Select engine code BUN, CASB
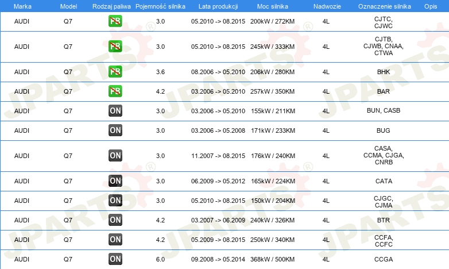Viewport: 449px width, 269px height. tap(384, 110)
